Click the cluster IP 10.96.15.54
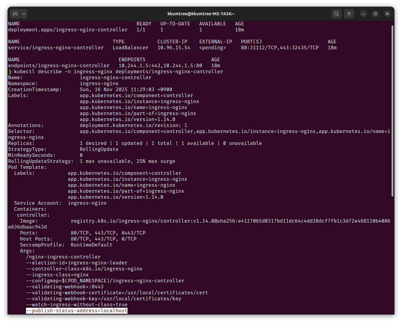The image size is (402, 323). (x=174, y=48)
